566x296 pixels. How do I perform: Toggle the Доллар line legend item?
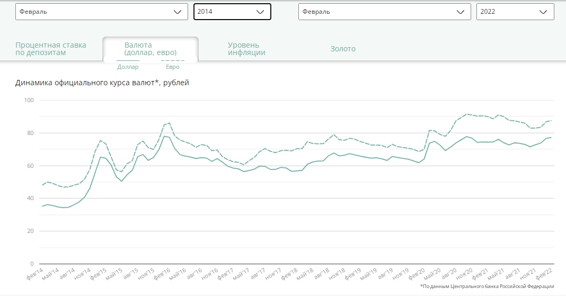(x=128, y=66)
